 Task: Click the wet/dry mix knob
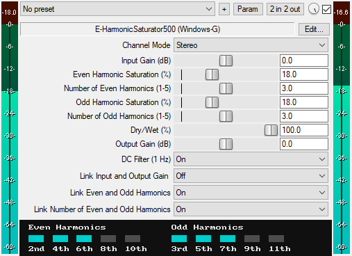[314, 9]
